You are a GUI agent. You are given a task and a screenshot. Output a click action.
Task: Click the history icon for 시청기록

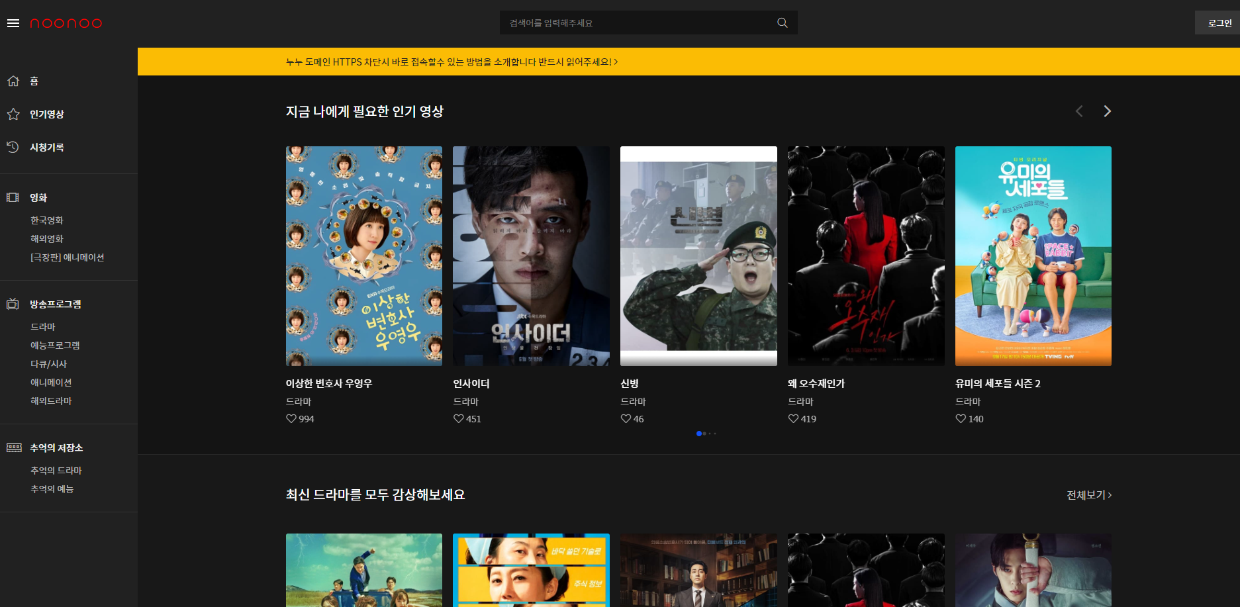[13, 147]
